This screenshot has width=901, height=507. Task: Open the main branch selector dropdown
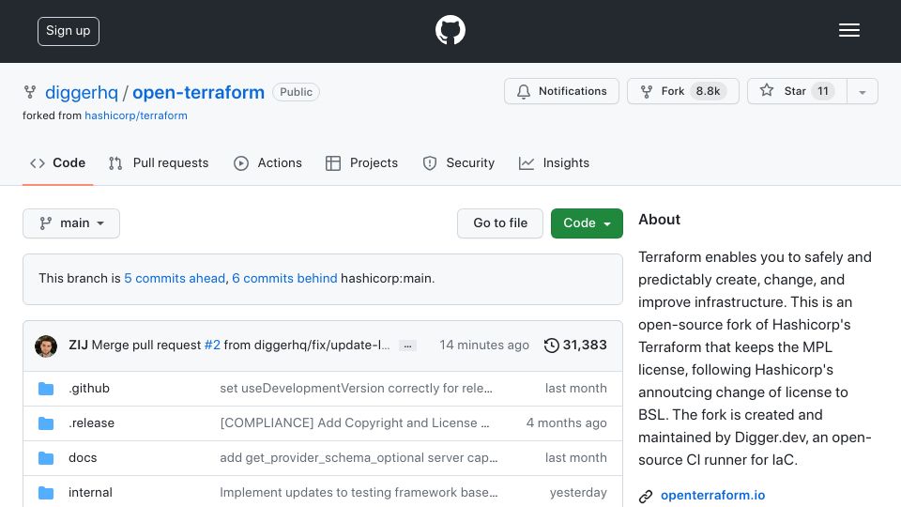(x=71, y=223)
